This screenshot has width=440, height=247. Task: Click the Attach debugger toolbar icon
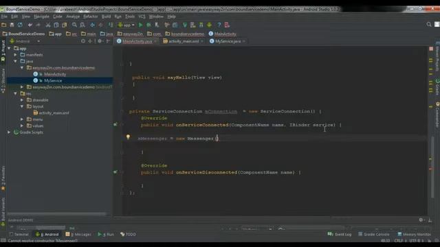tap(157, 25)
